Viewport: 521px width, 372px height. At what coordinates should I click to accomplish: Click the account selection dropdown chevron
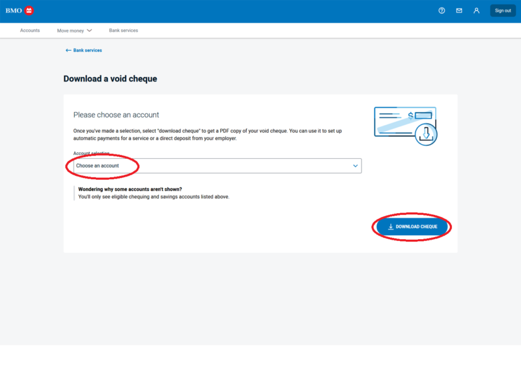click(356, 165)
